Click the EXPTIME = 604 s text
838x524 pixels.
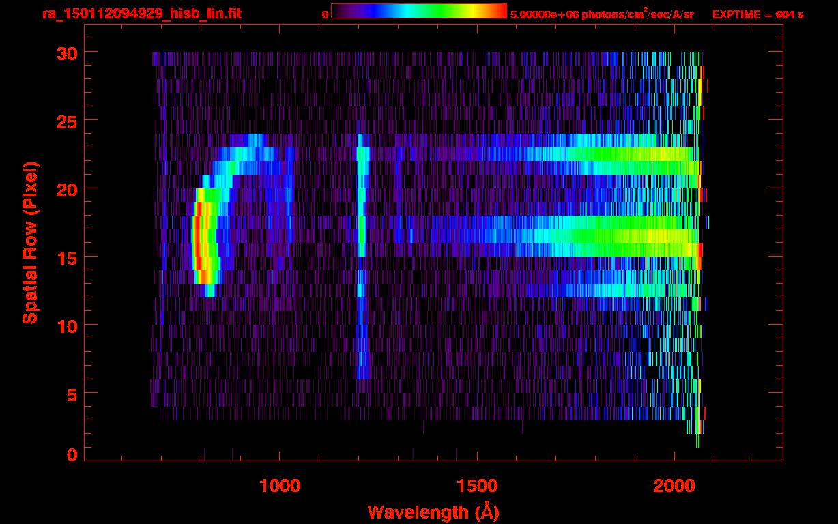pyautogui.click(x=757, y=14)
